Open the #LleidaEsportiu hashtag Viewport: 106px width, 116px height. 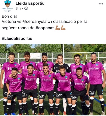17,39
